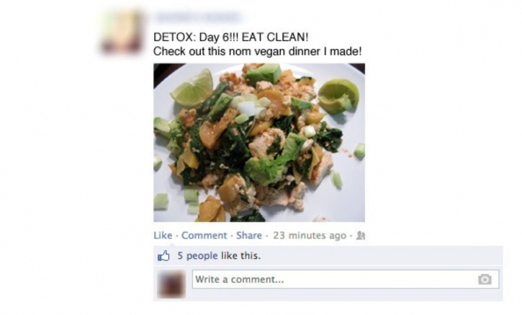Viewport: 522px width, 315px height.
Task: Focus the 'Write a comment...' field
Action: coord(346,280)
